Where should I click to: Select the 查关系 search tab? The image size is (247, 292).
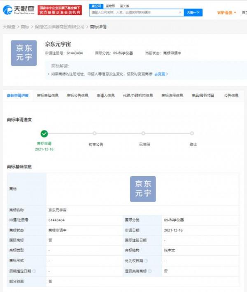pos(124,6)
